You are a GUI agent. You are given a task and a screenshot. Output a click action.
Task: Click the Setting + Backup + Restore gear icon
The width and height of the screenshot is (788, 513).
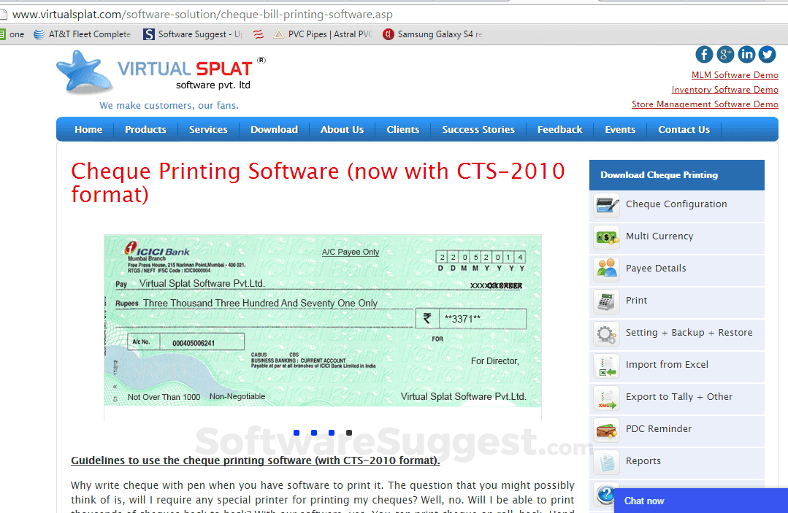pyautogui.click(x=606, y=333)
